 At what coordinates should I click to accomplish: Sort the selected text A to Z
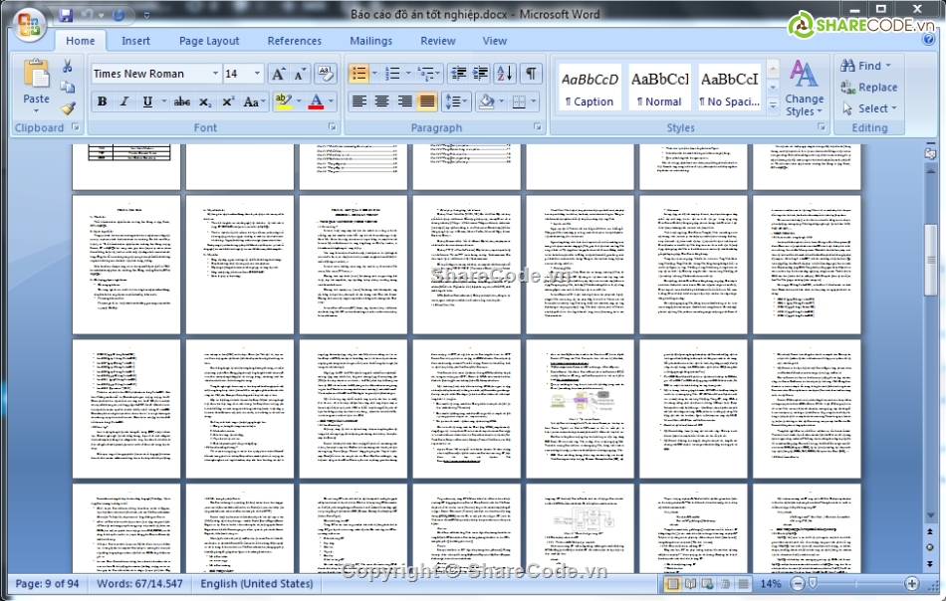click(x=504, y=74)
